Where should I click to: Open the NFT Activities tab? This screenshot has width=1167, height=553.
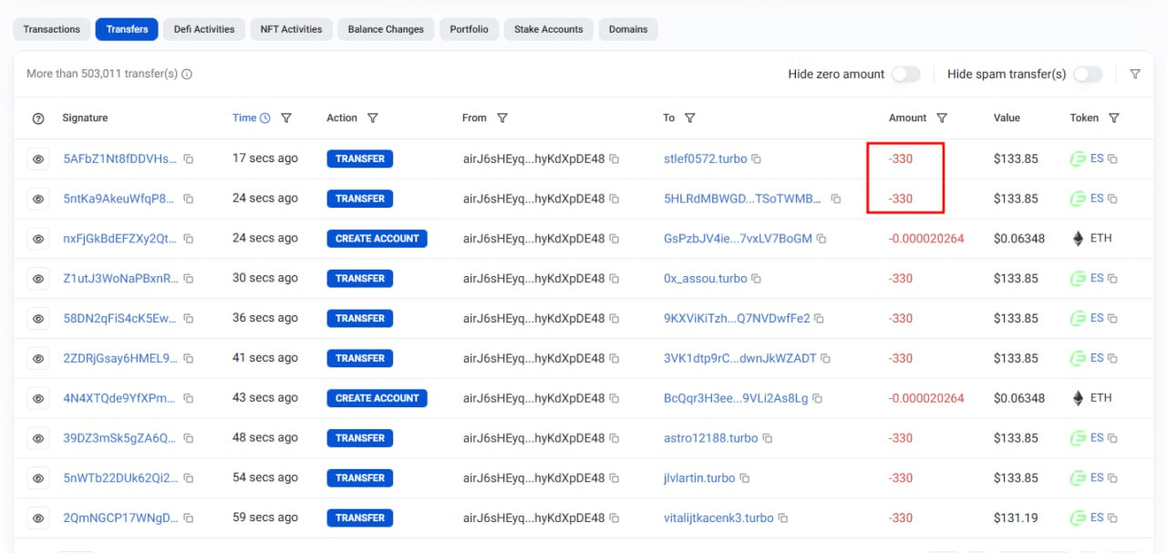click(291, 29)
